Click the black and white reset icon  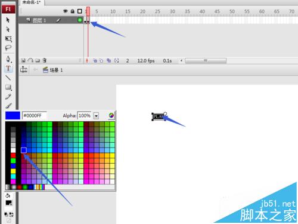(x=6, y=214)
